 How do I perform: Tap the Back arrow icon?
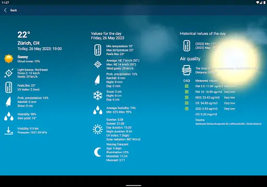[5, 10]
